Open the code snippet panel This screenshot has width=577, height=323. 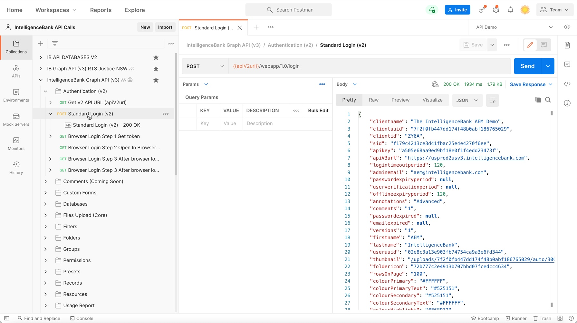pyautogui.click(x=567, y=84)
